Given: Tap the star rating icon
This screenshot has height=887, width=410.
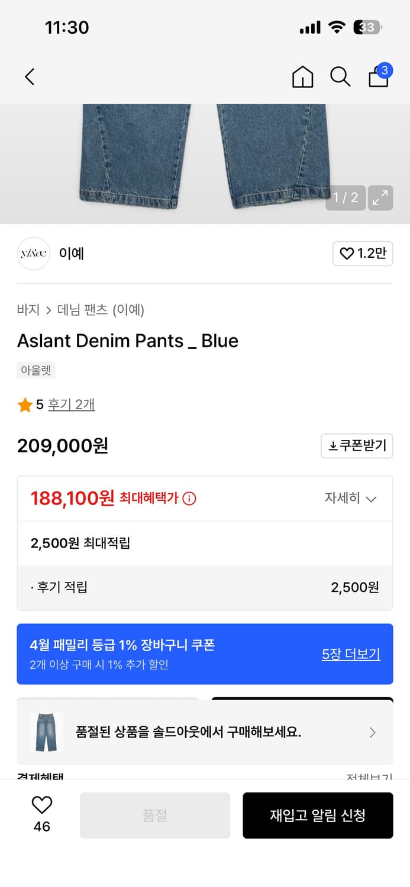Looking at the screenshot, I should click(x=25, y=404).
